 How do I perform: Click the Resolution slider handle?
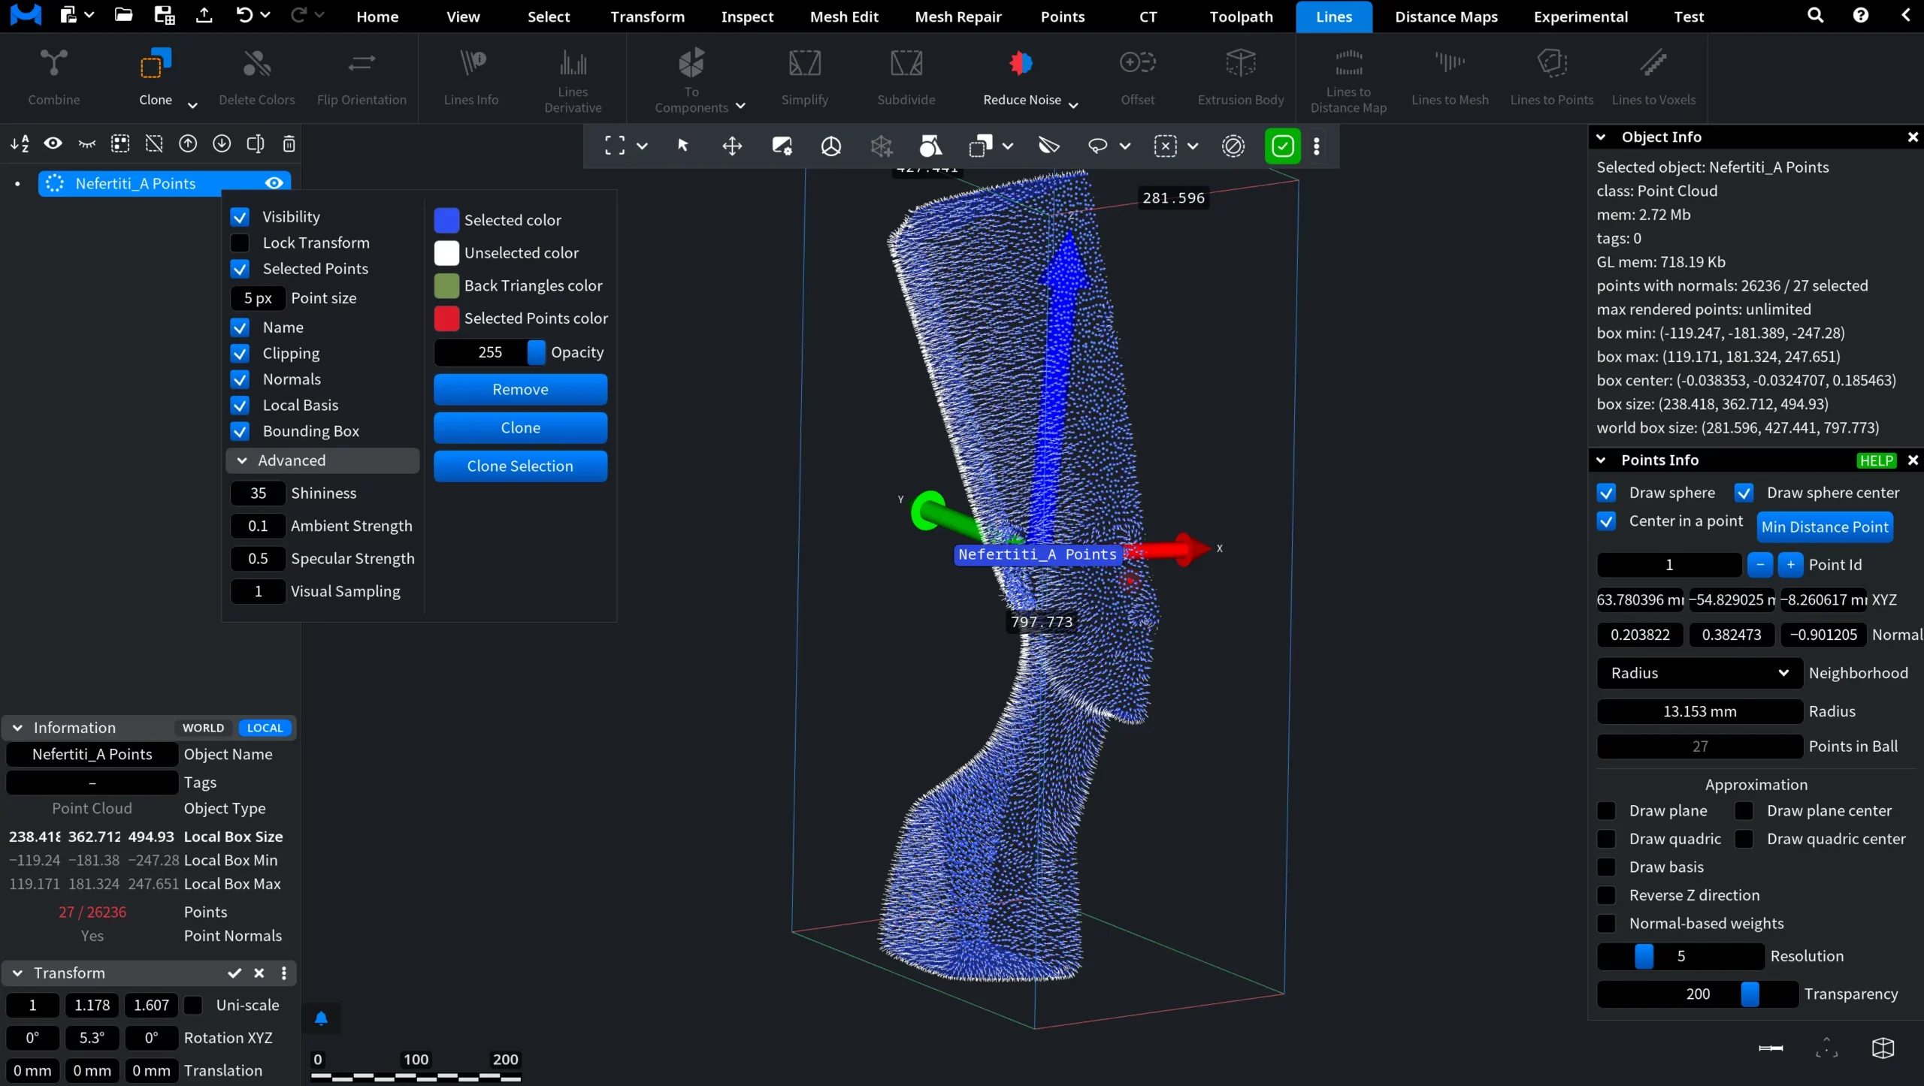coord(1644,956)
